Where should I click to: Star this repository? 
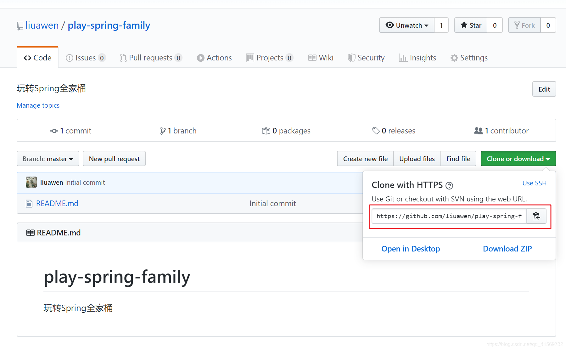(x=471, y=25)
